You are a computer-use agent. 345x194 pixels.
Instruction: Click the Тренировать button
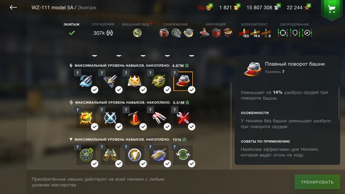tap(317, 182)
